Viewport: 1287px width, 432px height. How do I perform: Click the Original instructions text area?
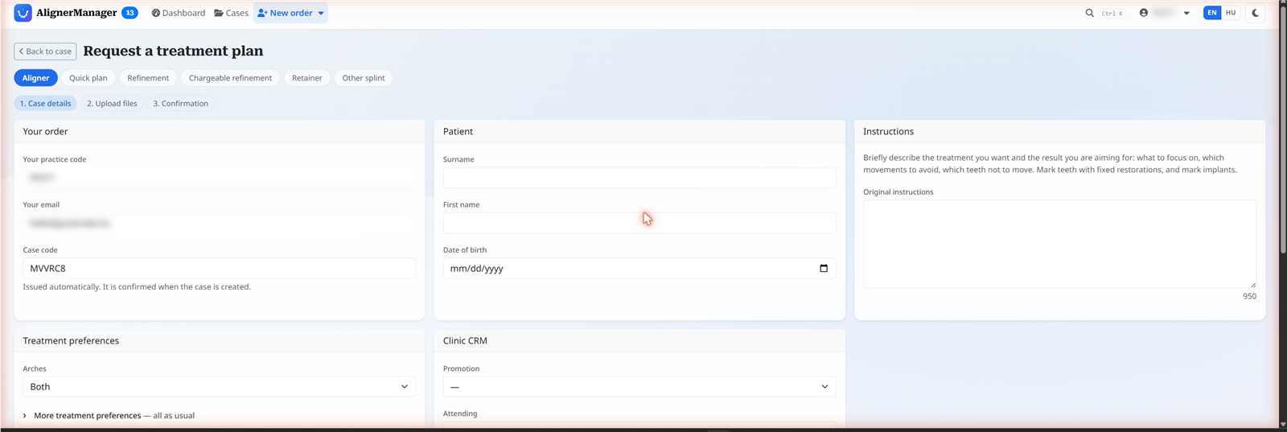[x=1059, y=244]
